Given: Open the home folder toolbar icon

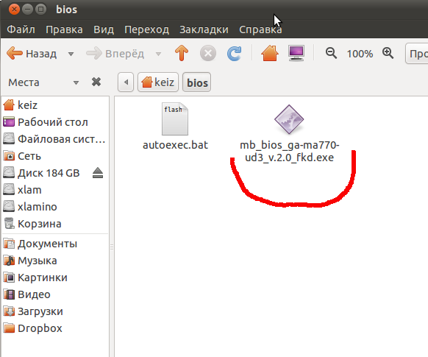Looking at the screenshot, I should pos(270,53).
